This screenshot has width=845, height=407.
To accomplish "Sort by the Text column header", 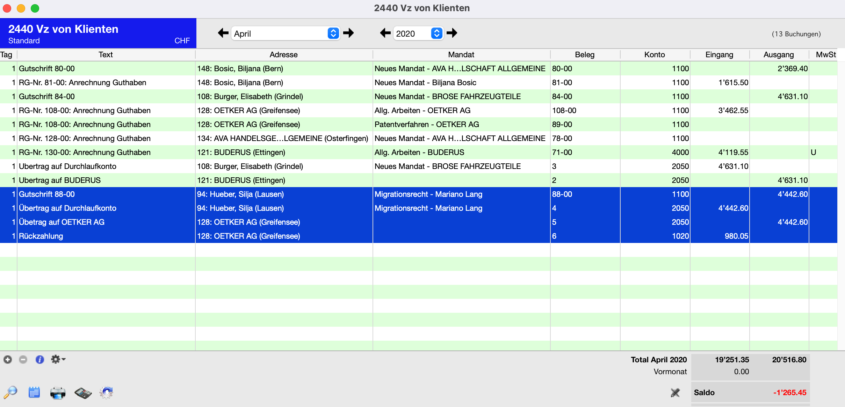I will (106, 54).
